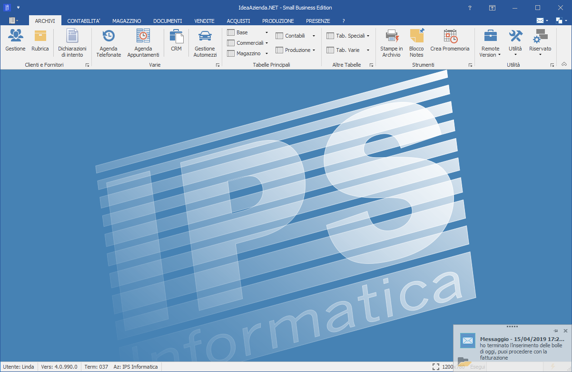The image size is (572, 372).
Task: Click the window resize grip corner
Action: [x=568, y=368]
